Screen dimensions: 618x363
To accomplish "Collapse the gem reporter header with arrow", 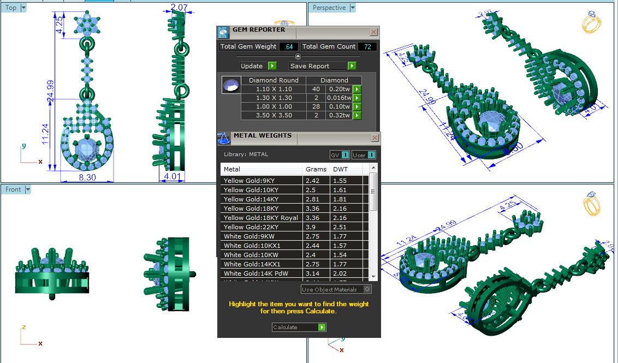I will pos(298,56).
